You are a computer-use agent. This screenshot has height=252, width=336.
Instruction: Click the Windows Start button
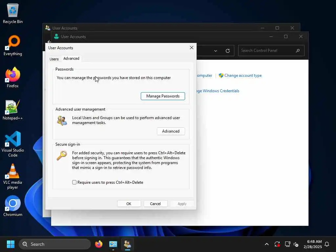pyautogui.click(x=10, y=244)
